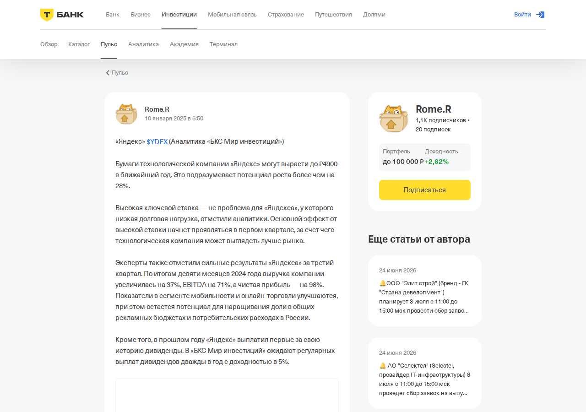Click the Войти link
This screenshot has width=586, height=412.
coord(522,15)
